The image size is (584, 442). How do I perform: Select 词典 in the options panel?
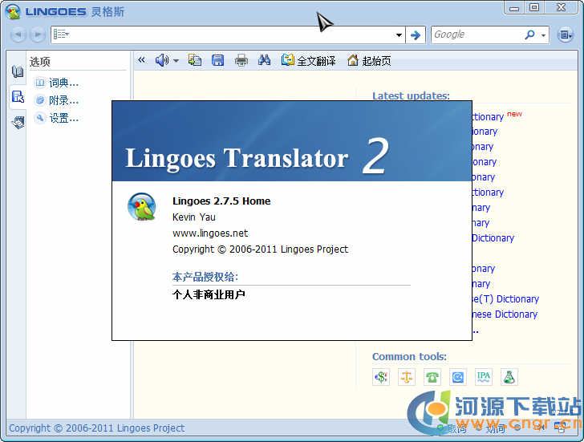coord(63,82)
